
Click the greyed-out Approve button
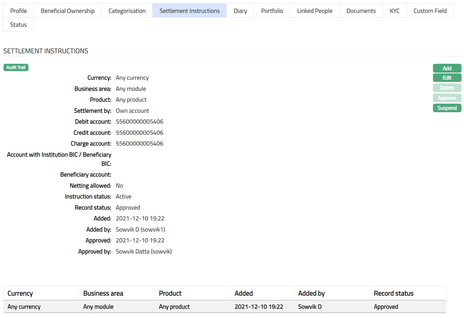coord(447,98)
